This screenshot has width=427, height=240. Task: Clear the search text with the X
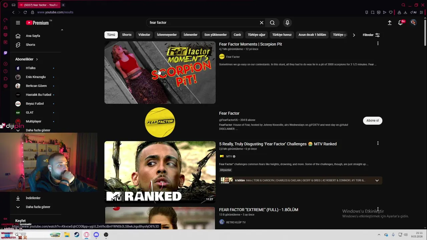coord(262,23)
